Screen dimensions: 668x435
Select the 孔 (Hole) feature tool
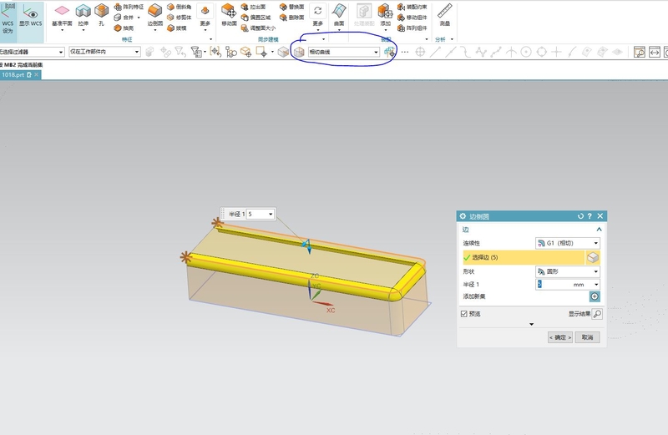coord(101,11)
